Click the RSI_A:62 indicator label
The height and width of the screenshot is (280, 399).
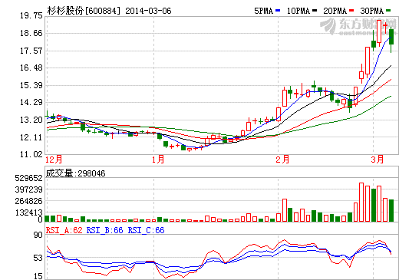64,230
